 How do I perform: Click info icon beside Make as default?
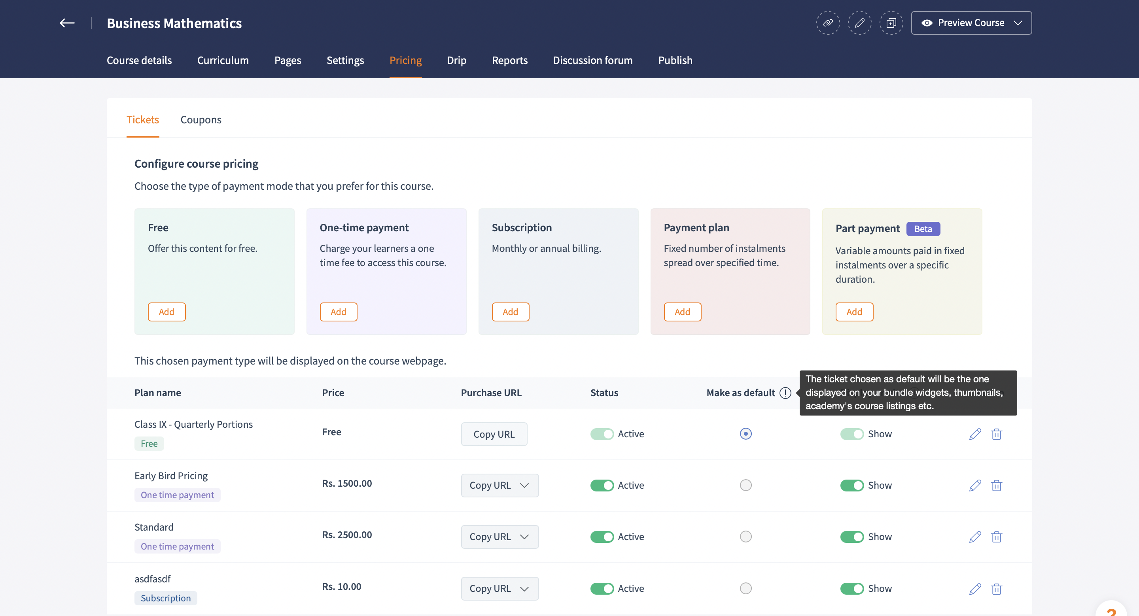click(785, 393)
